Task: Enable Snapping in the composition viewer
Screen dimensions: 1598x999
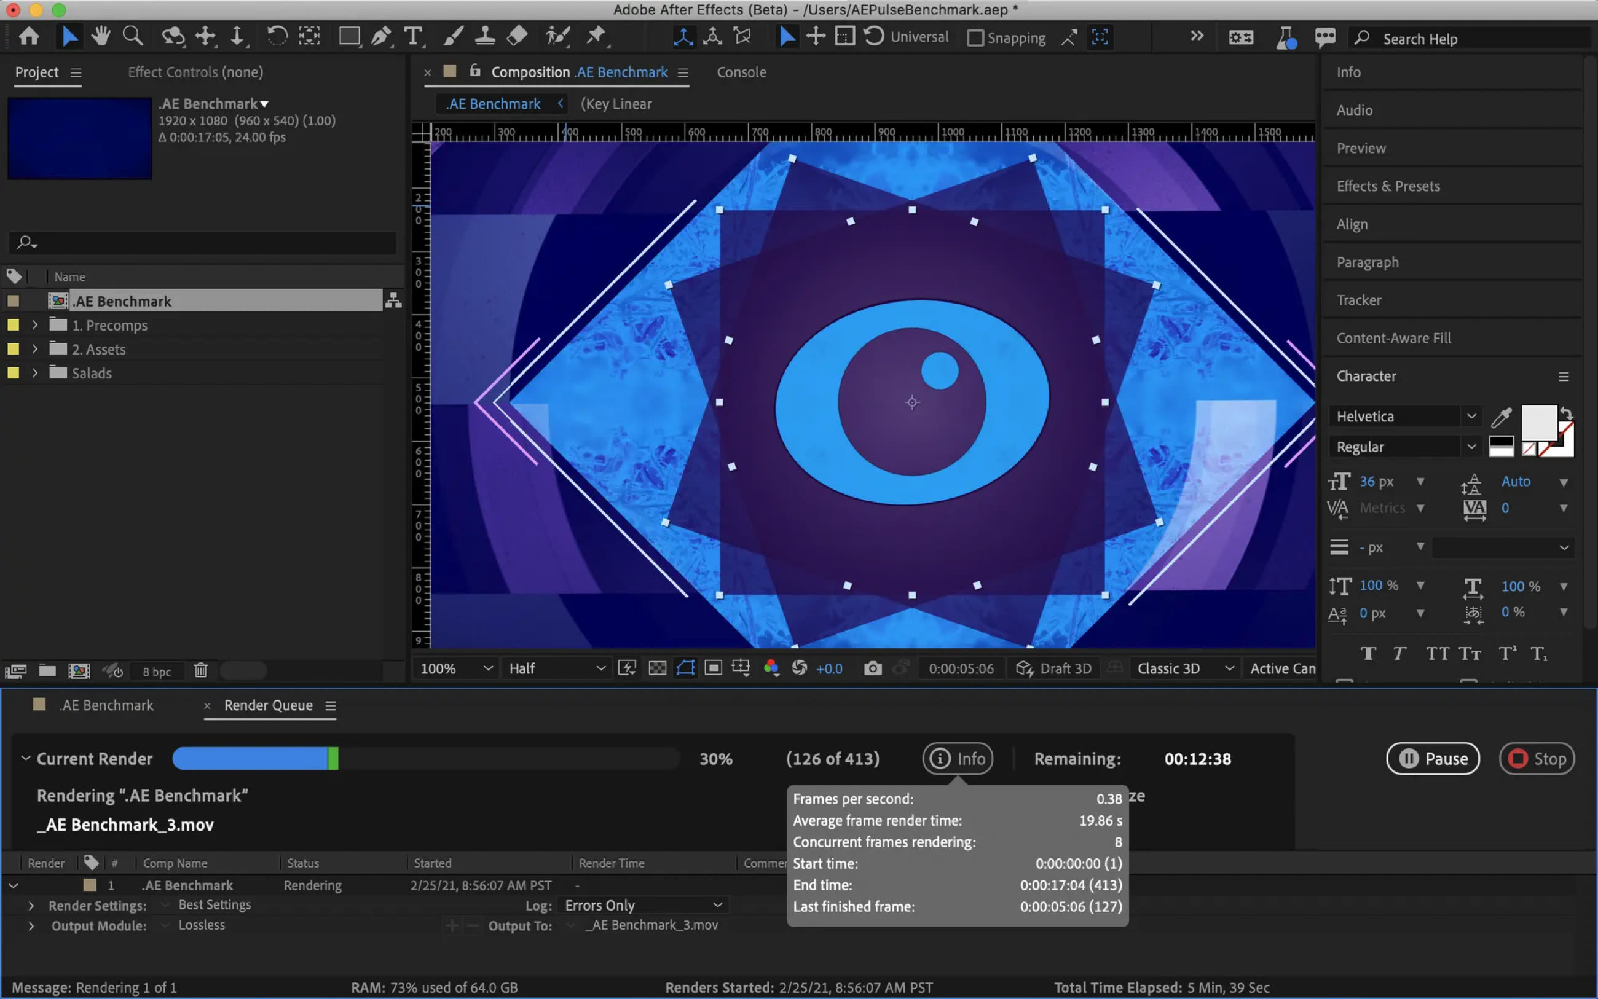Action: point(976,37)
